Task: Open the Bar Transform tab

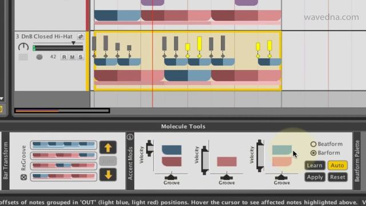Action: tap(6, 161)
